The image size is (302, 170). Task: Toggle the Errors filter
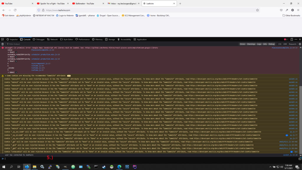[x=242, y=44]
